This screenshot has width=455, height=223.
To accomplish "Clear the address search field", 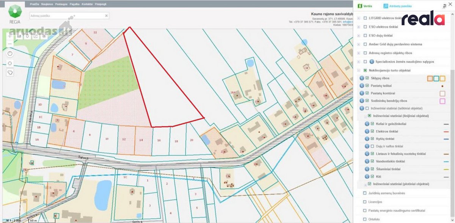I will [x=107, y=16].
